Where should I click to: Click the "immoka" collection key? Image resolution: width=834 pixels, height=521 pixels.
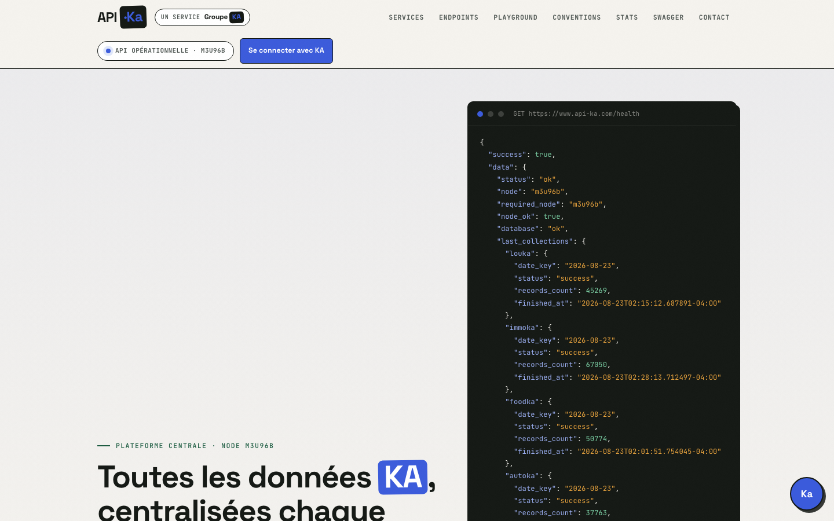pos(524,328)
